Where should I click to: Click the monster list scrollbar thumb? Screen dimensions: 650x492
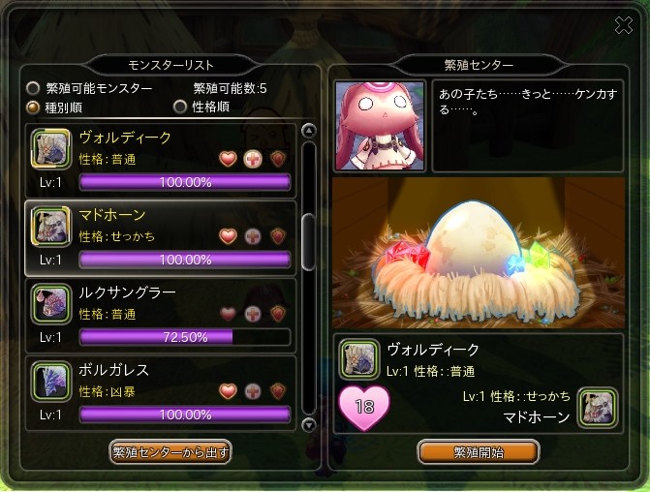pyautogui.click(x=308, y=242)
